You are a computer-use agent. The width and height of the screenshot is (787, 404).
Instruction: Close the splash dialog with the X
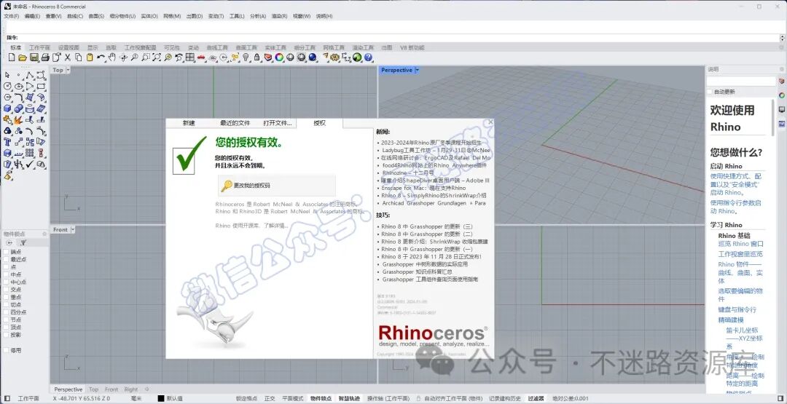(490, 122)
